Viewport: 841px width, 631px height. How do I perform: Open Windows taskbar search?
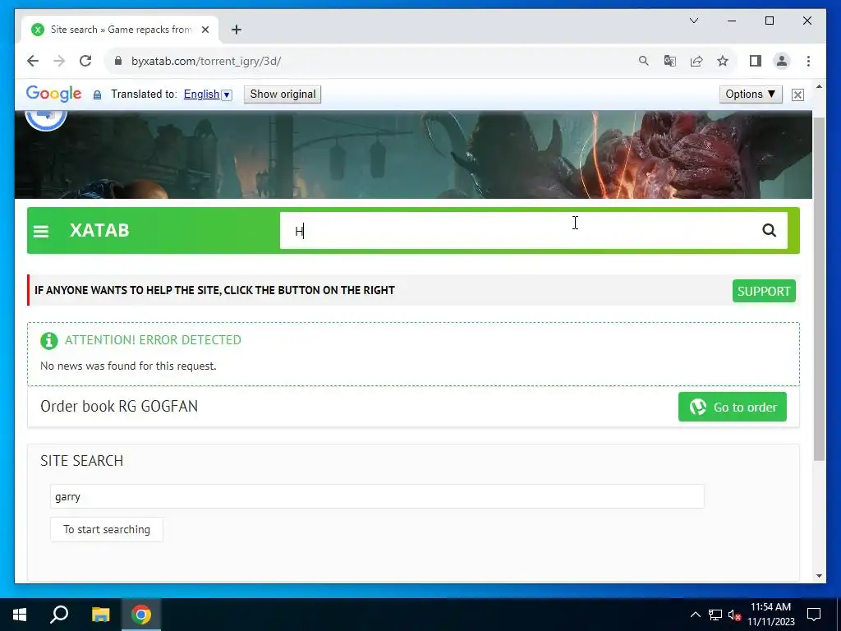coord(59,615)
